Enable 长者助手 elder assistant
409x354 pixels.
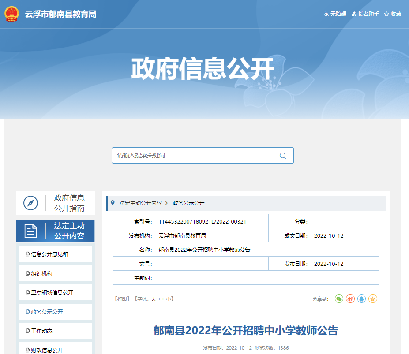(x=365, y=14)
